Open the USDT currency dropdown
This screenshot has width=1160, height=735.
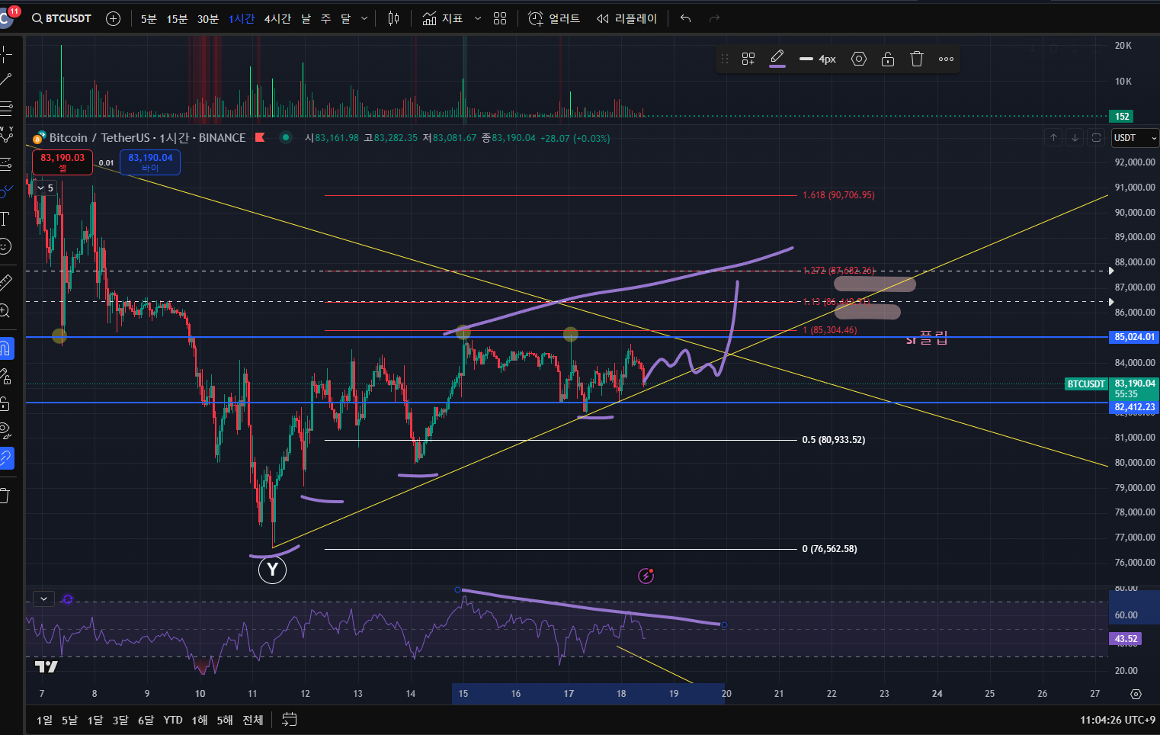coord(1134,138)
